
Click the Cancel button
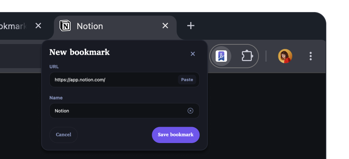63,135
